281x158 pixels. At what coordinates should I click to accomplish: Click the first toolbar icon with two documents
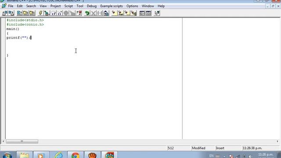tap(5, 13)
